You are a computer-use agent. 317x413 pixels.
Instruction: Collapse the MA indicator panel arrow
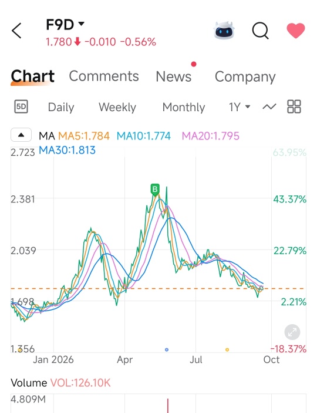(x=21, y=135)
